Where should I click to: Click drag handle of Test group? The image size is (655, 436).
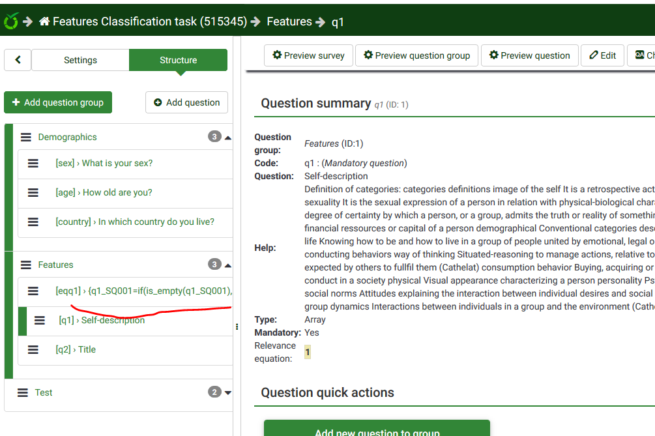pos(23,393)
